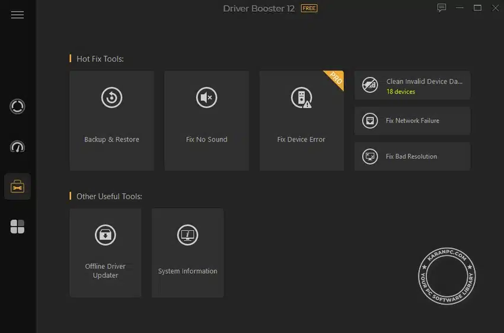504x333 pixels.
Task: Run the Fix Network Failure text
Action: [413, 121]
